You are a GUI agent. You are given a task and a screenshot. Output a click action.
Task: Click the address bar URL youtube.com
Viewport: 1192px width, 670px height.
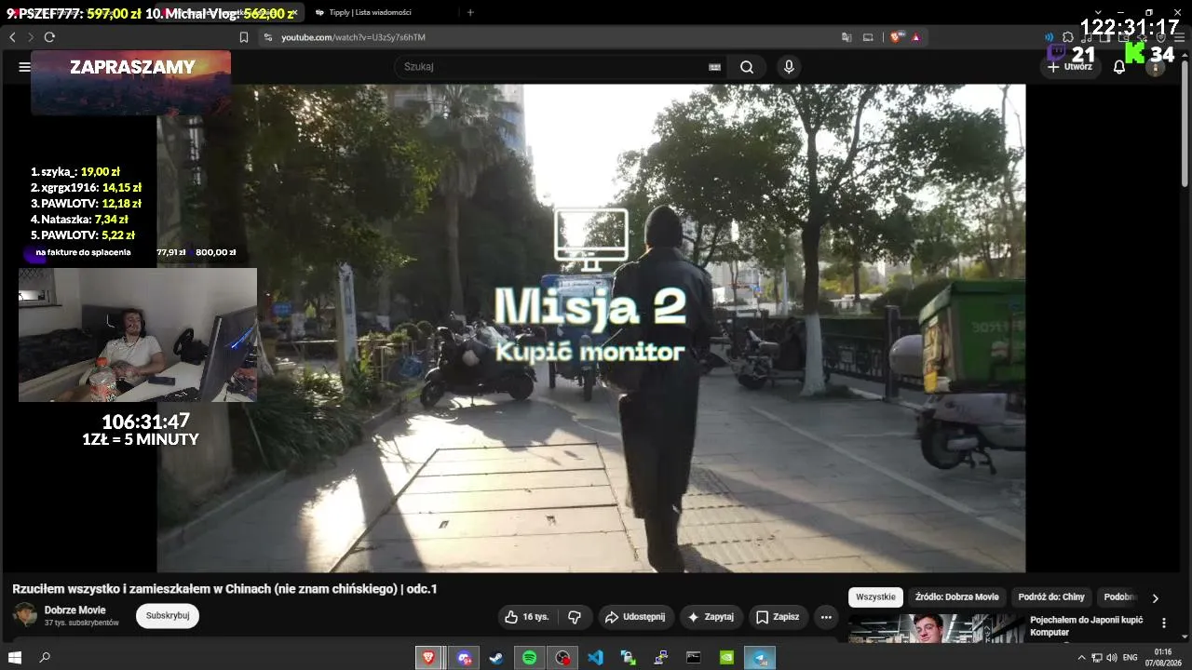pos(354,37)
